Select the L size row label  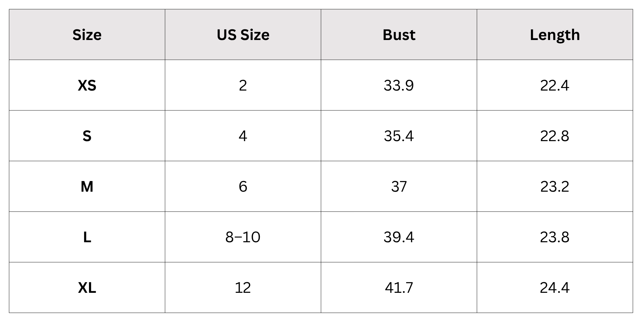87,237
